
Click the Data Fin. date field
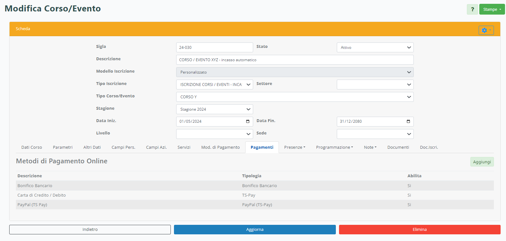375,121
